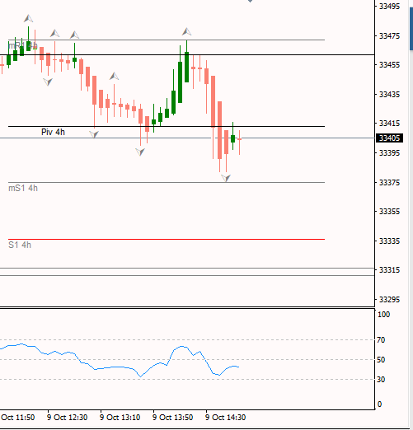The image size is (413, 430).
Task: Click the 33375 price scale label
Action: coord(389,182)
